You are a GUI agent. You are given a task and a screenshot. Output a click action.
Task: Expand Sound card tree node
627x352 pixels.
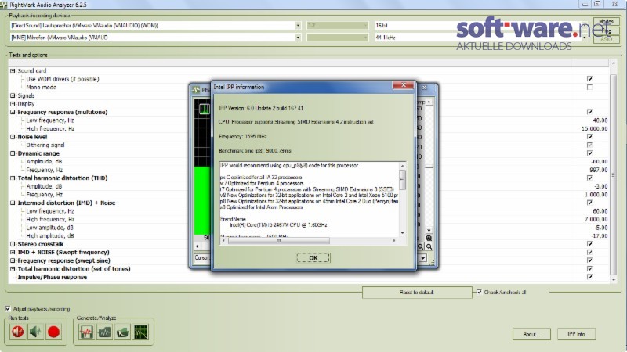[x=13, y=70]
